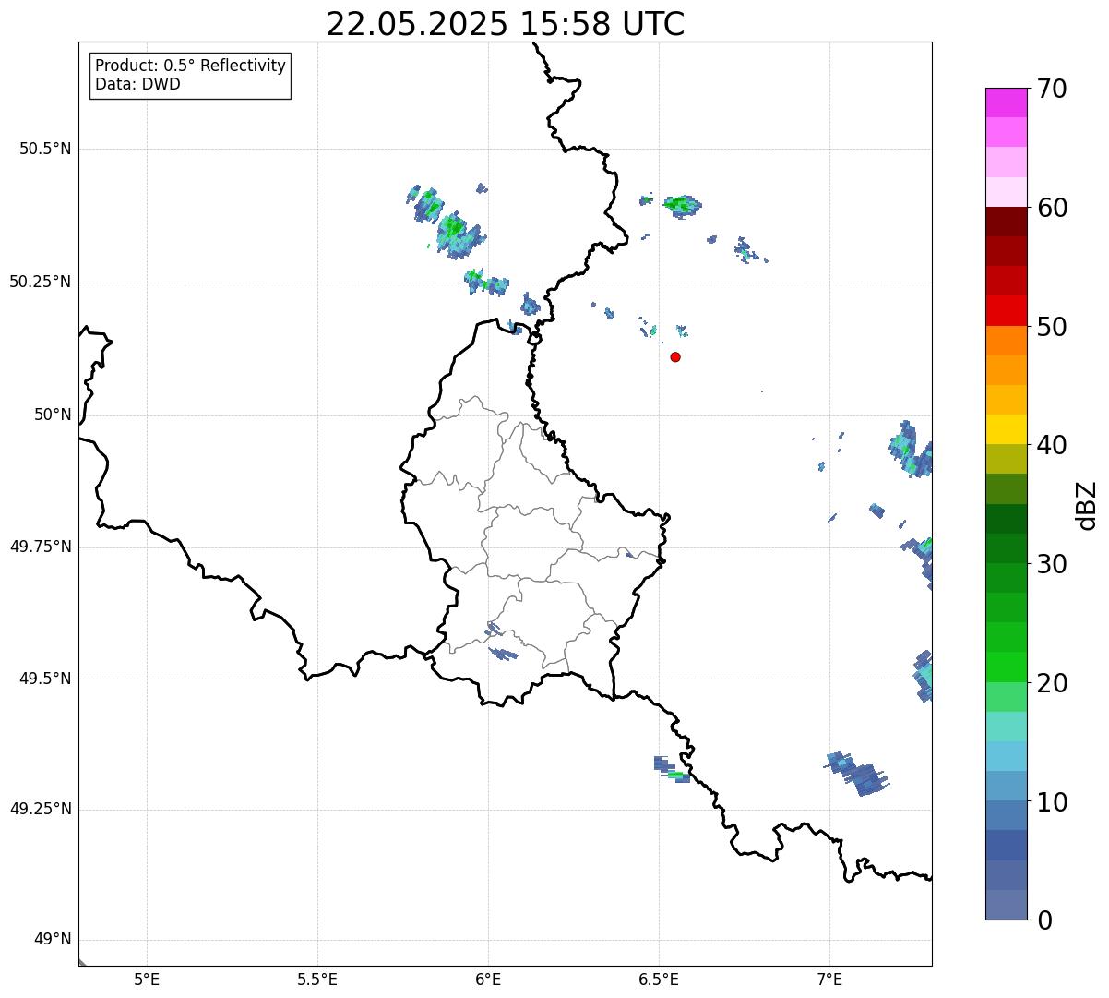Click the 49.5°N latitude label
1109x998 pixels.
tap(45, 679)
